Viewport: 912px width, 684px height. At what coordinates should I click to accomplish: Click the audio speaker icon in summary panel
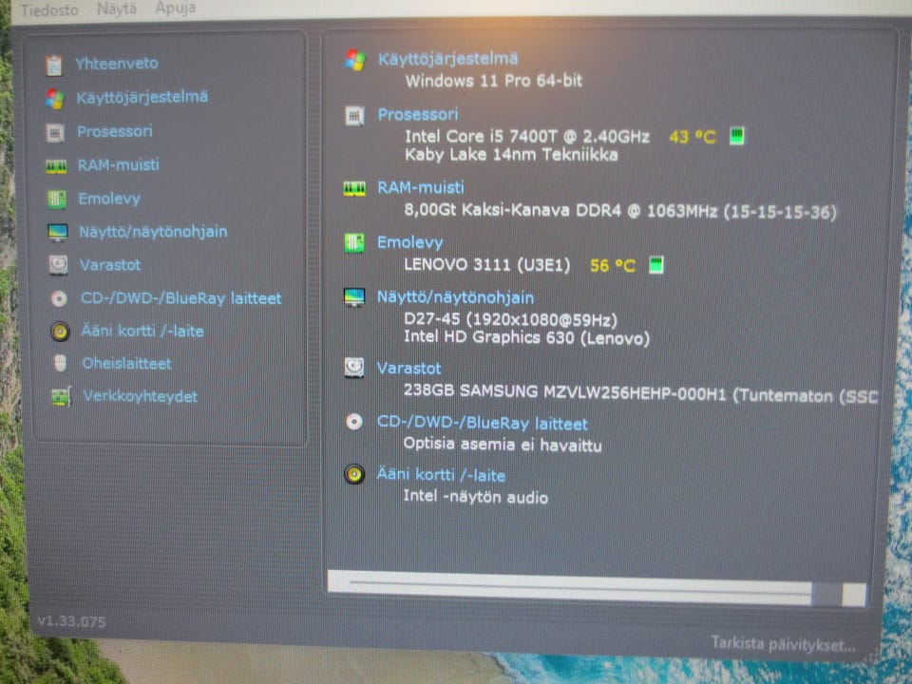[354, 474]
